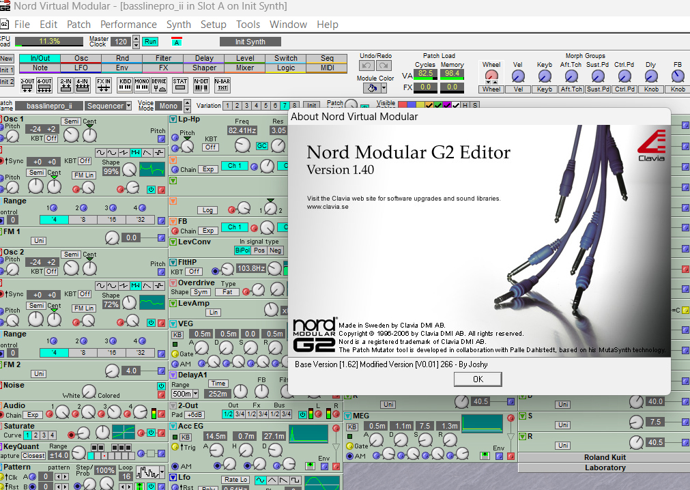Click the New patch button
The image size is (690, 490).
7,59
